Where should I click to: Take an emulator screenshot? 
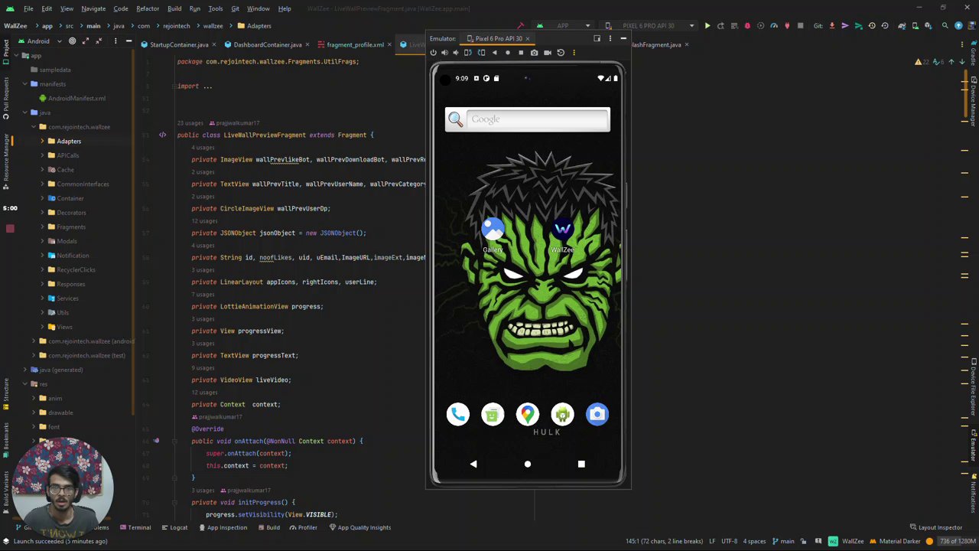point(534,53)
